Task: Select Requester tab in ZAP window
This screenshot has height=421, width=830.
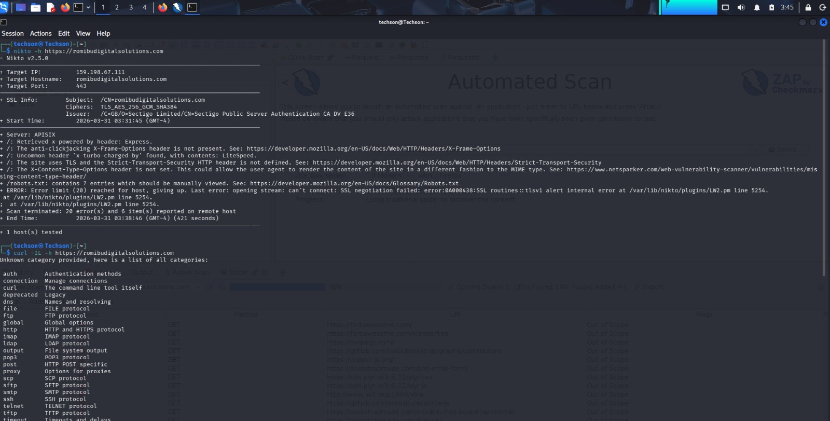Action: tap(461, 57)
